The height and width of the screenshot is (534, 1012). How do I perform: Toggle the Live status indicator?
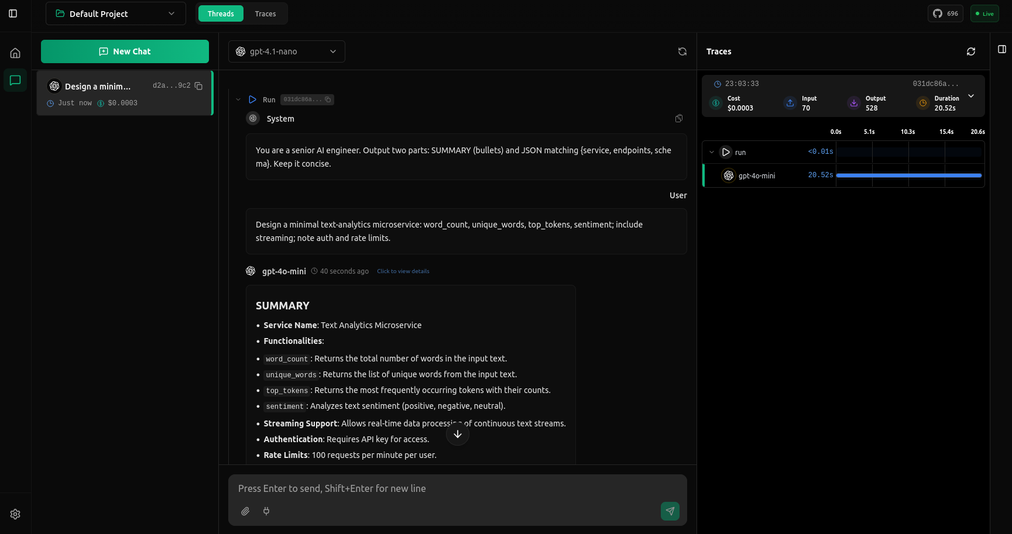(x=984, y=13)
